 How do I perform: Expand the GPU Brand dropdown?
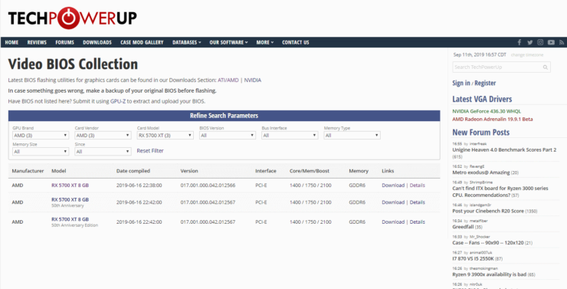point(41,135)
